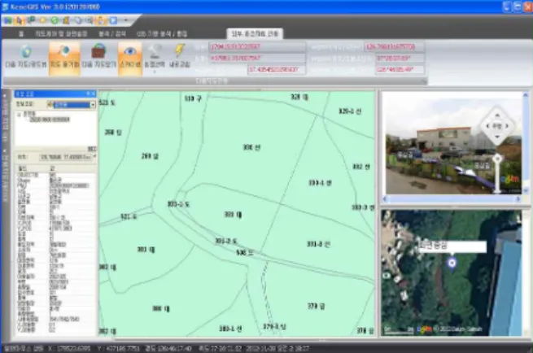Click road view horizontal scrollbar left arrow
The width and height of the screenshot is (533, 353).
pos(384,198)
